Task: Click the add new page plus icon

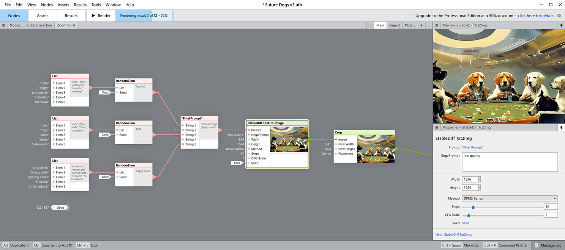Action: click(x=421, y=25)
